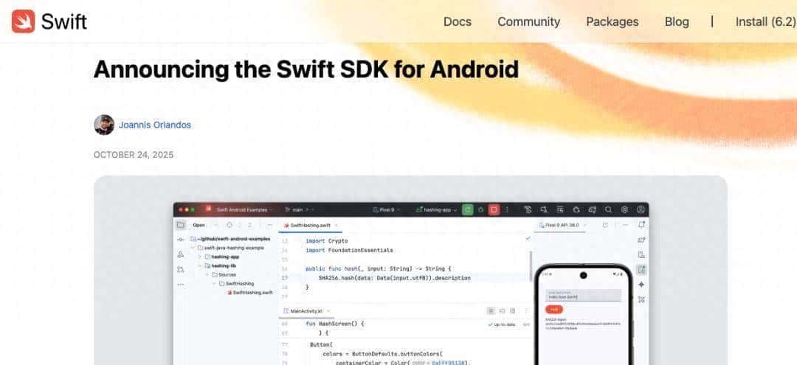Collapse the swift-java-hashing-example tree node

tap(193, 248)
